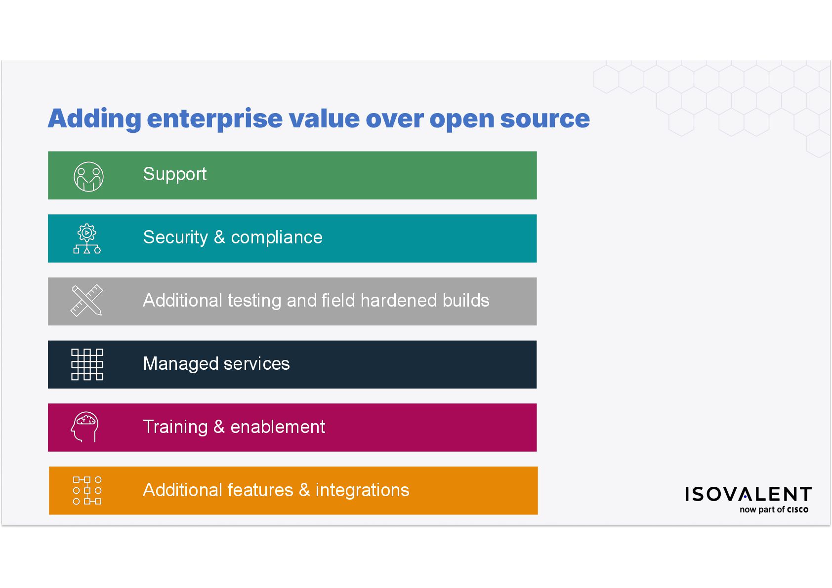832x588 pixels.
Task: Click the slide title Adding enterprise value
Action: (319, 118)
